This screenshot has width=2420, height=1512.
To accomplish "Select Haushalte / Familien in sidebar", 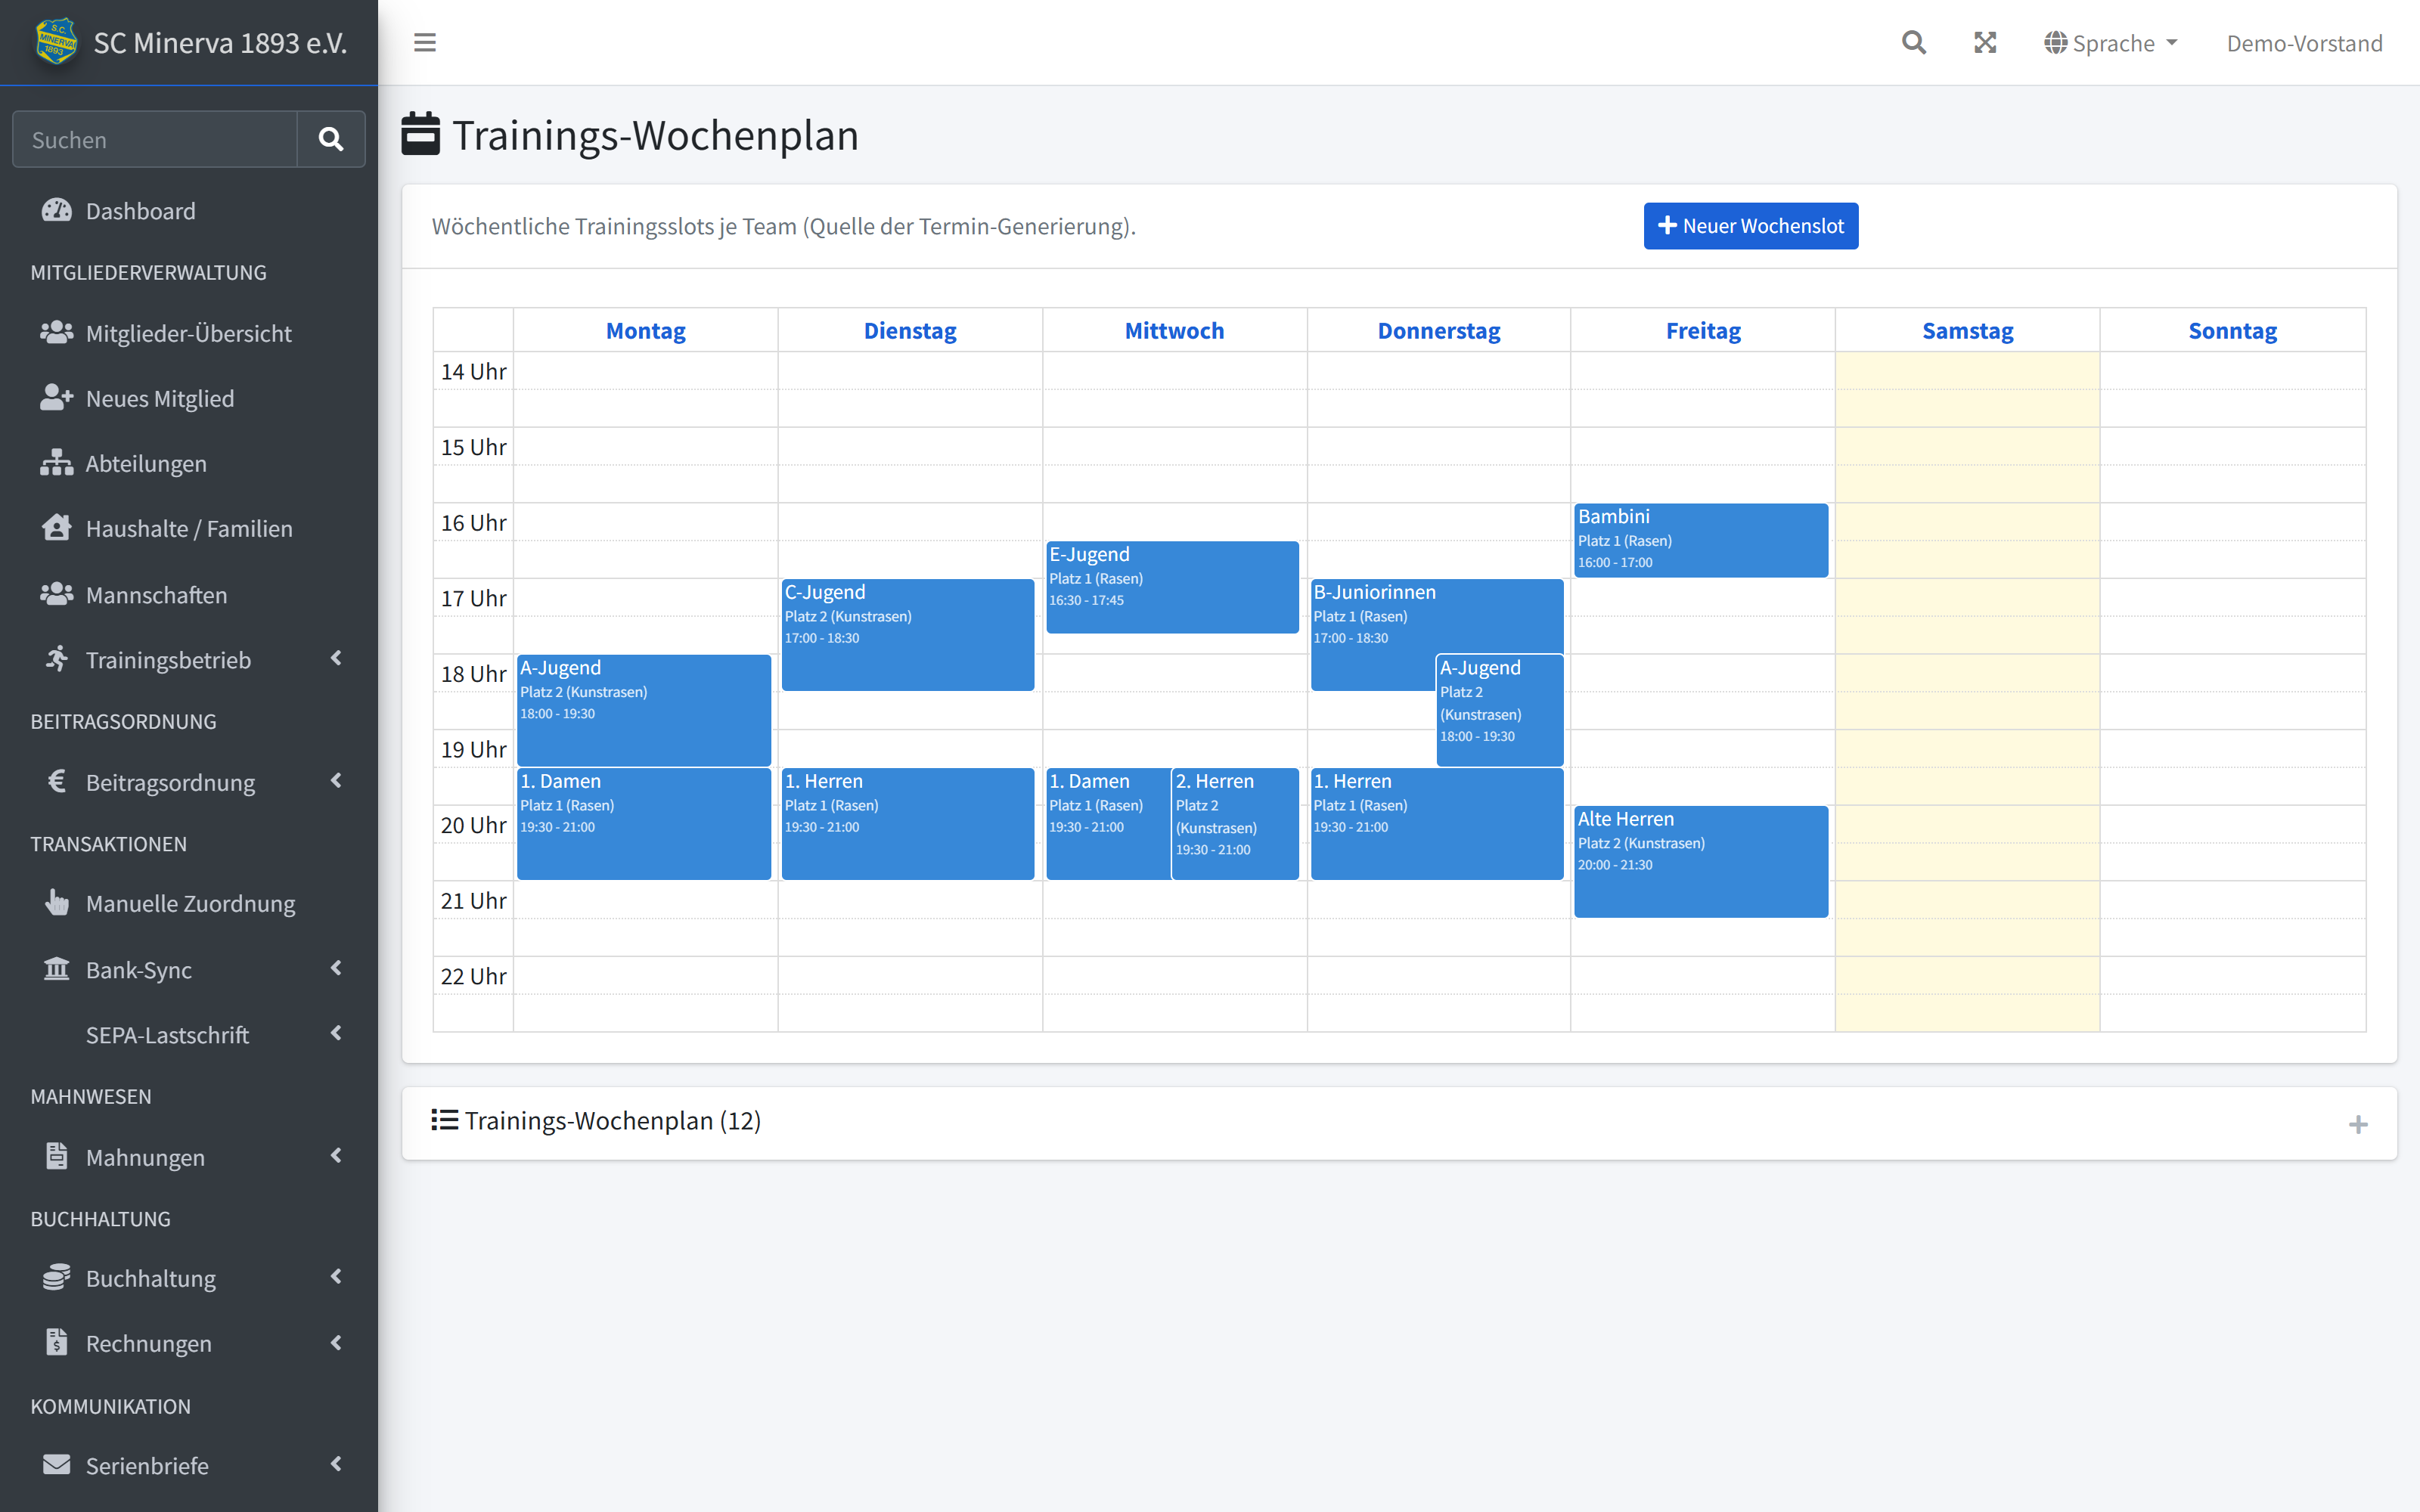I will [189, 528].
